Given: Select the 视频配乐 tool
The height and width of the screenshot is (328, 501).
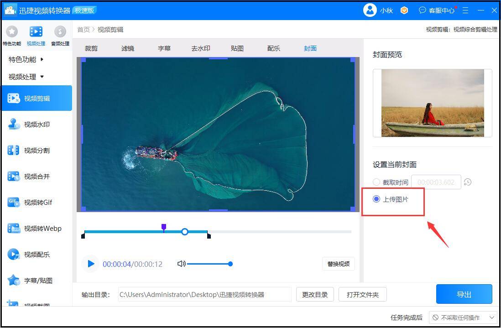Looking at the screenshot, I should click(x=33, y=255).
